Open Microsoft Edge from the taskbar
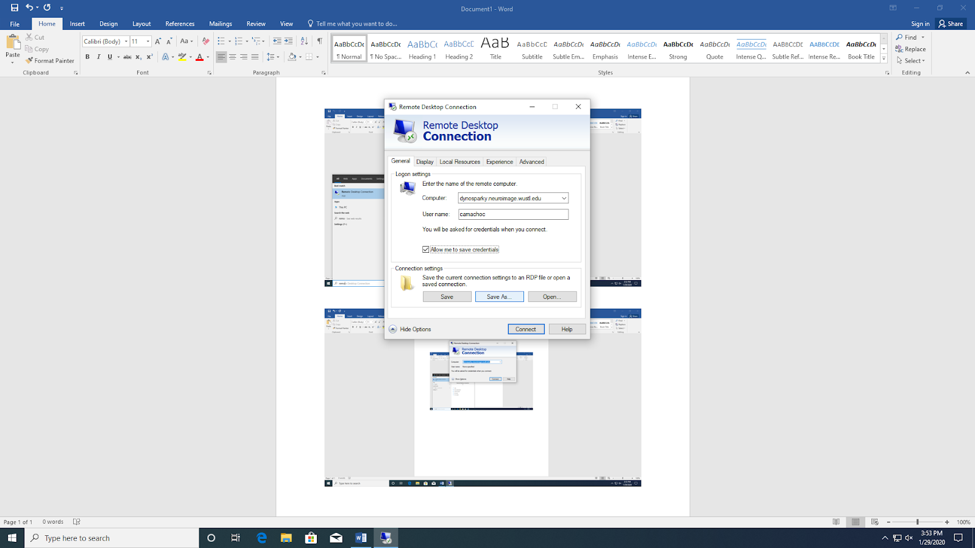Viewport: 975px width, 548px height. [x=262, y=538]
